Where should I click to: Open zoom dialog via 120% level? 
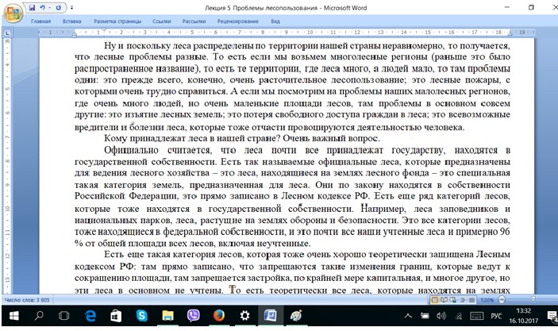pos(487,300)
